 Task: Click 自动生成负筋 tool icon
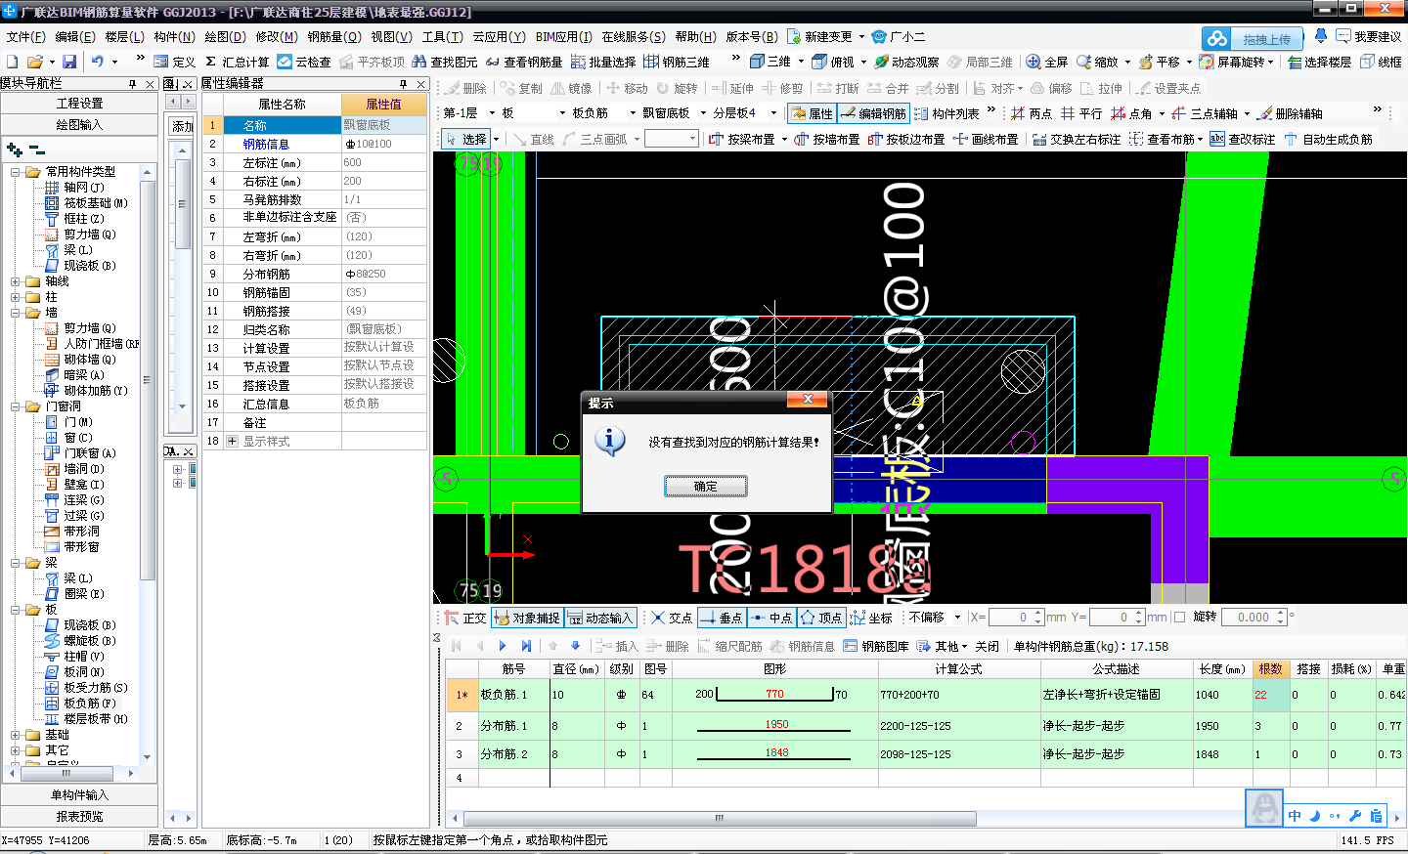[1291, 139]
